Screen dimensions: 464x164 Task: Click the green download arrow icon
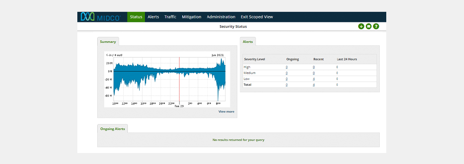361,26
